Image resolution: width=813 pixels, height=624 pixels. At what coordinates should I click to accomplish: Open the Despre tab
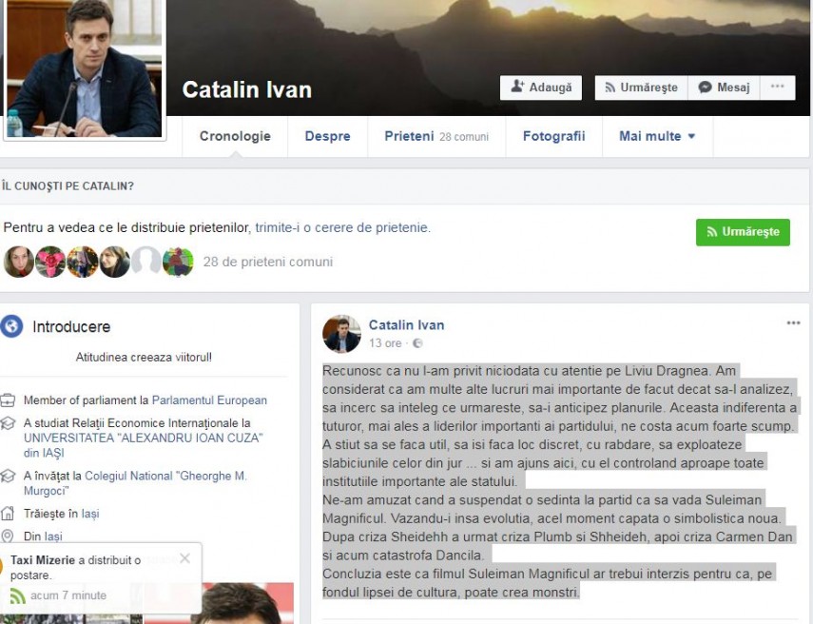(x=328, y=136)
